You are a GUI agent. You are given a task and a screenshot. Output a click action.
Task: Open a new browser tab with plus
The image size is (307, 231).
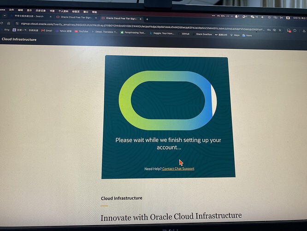(147, 19)
